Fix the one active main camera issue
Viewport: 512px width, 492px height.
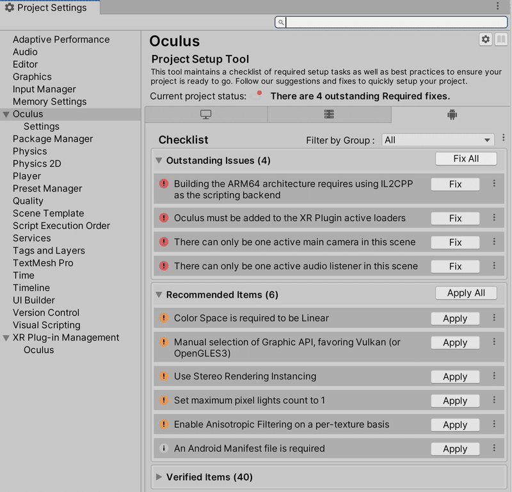click(455, 242)
